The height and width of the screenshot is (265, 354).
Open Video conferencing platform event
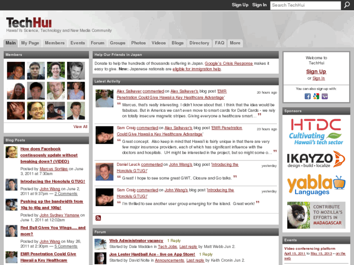pos(310,248)
